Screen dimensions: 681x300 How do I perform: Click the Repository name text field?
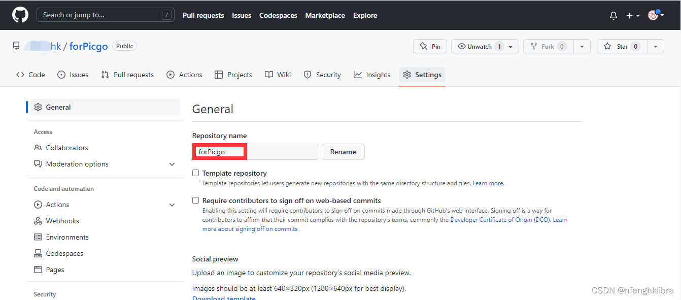tap(255, 152)
